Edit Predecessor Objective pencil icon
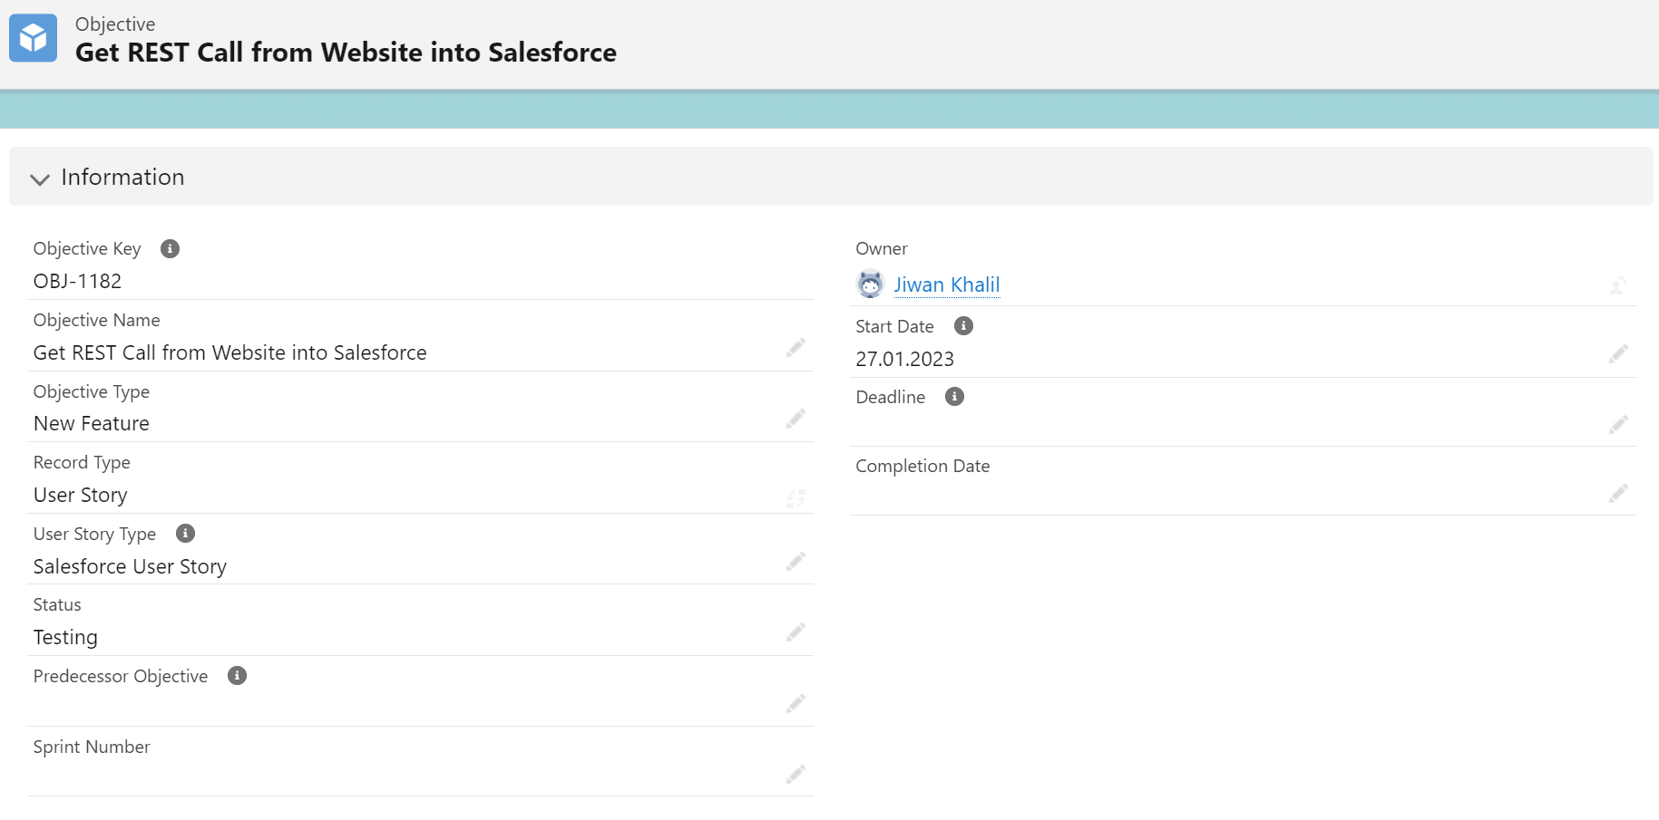 click(795, 704)
